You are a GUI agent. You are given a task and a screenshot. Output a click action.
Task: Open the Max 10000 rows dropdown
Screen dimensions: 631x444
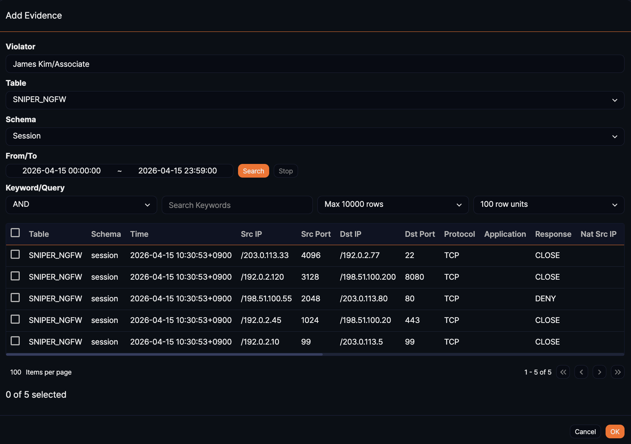coord(393,205)
